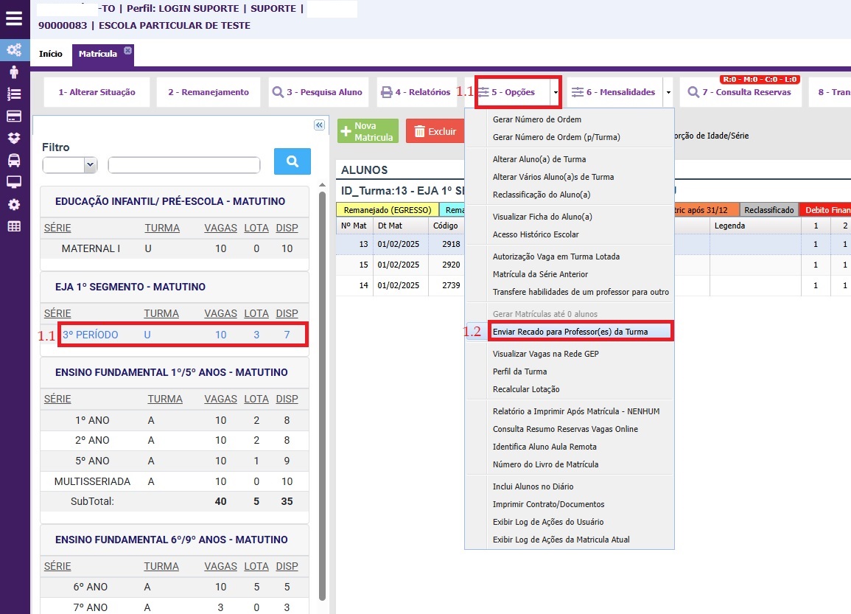Click the credit card icon in sidebar
851x614 pixels.
pyautogui.click(x=14, y=116)
